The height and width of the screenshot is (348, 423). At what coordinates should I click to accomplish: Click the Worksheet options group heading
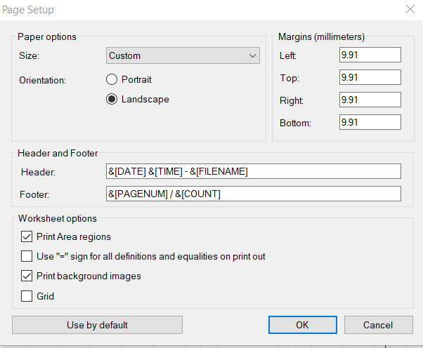click(x=57, y=219)
